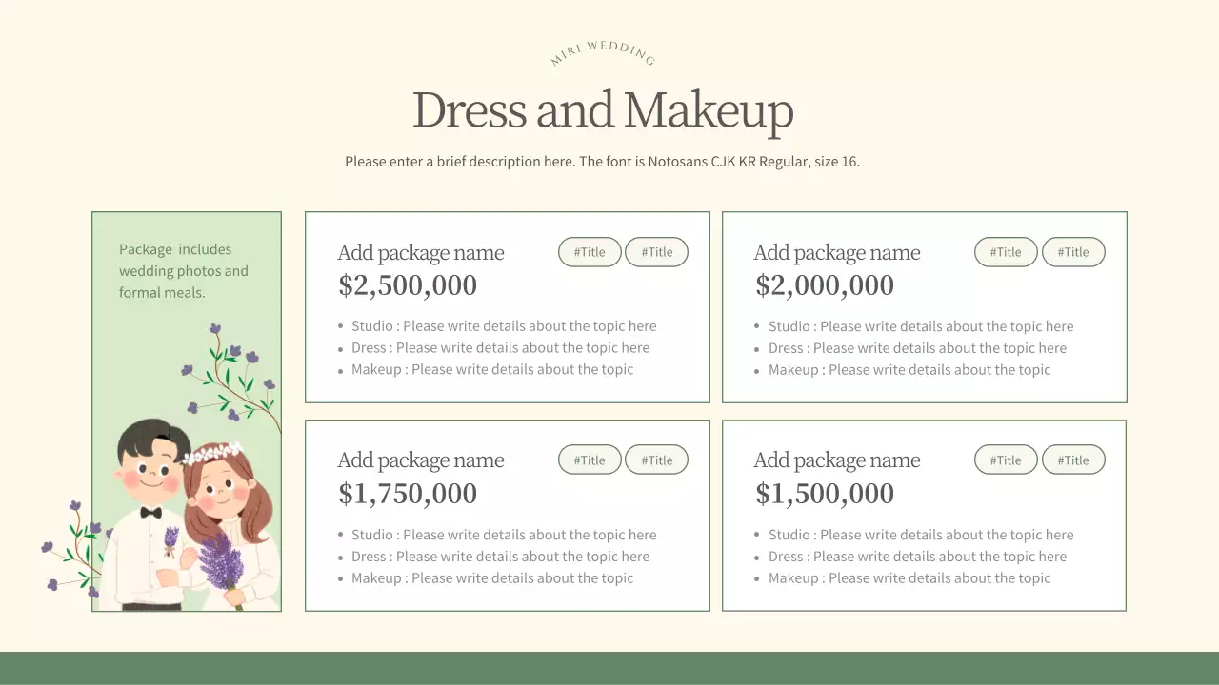Click the first #Title pill on $2,000,000 package

(x=1006, y=251)
